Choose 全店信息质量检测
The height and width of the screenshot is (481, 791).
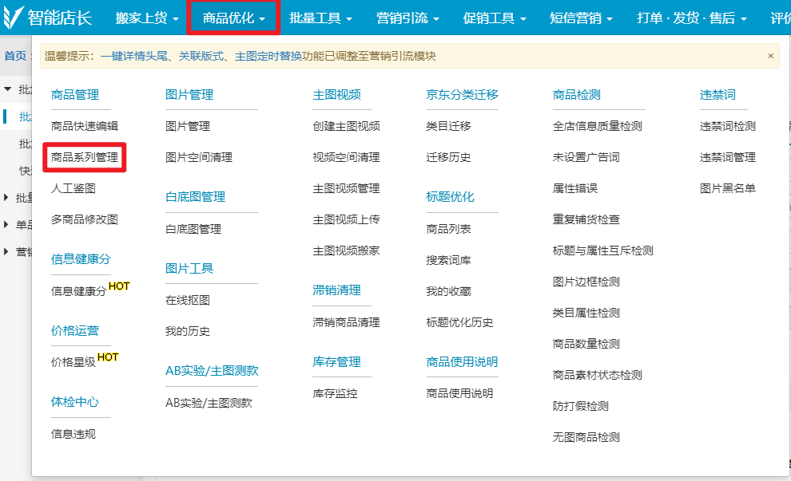[x=597, y=126]
